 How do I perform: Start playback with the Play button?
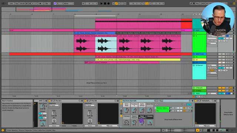click(x=101, y=3)
